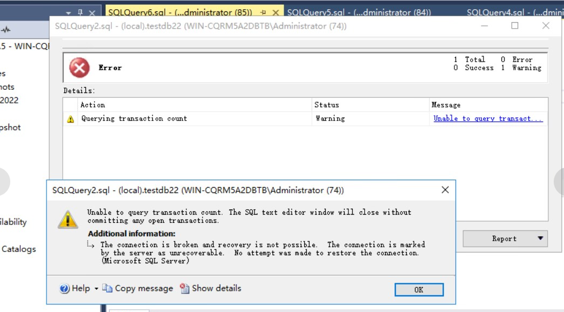
Task: Switch to the SQLQuery4.sql tab
Action: point(515,12)
